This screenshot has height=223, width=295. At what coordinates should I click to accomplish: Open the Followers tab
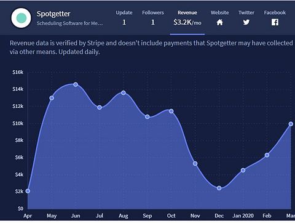tap(153, 18)
